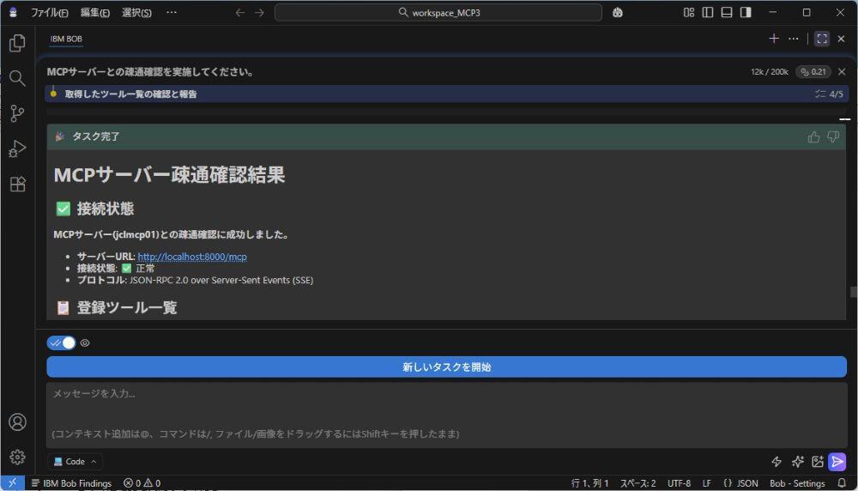Screen dimensions: 858x491
Task: Give thumbs down to the task result
Action: point(833,136)
